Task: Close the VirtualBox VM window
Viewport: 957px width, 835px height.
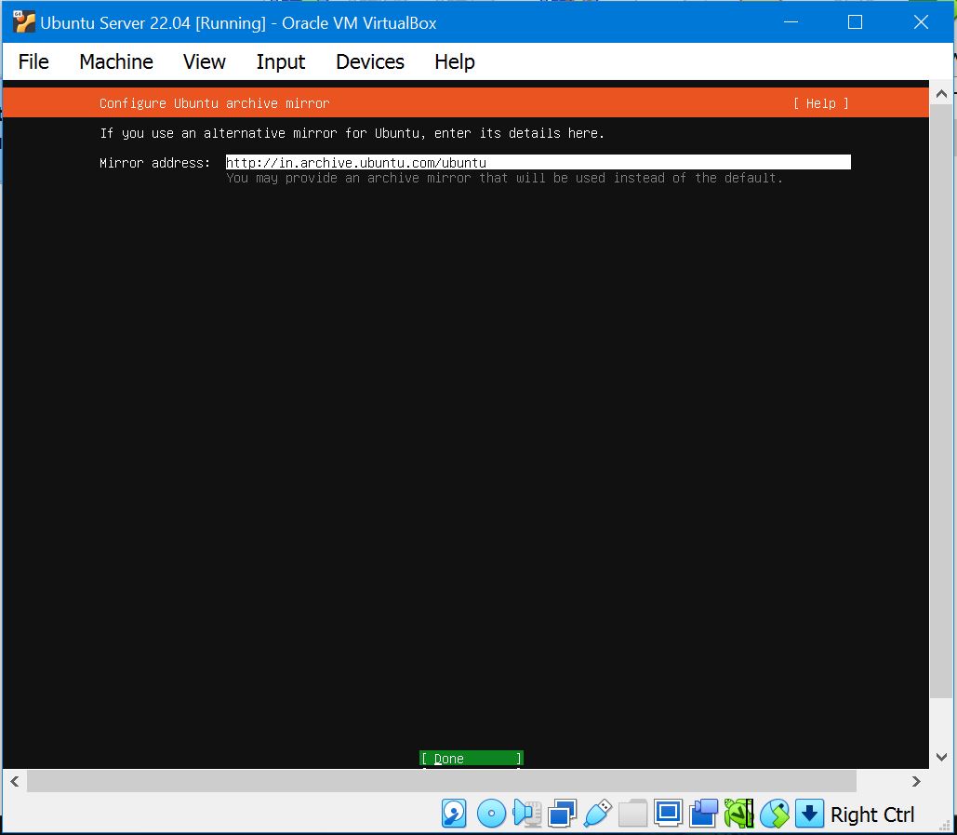Action: pos(921,22)
